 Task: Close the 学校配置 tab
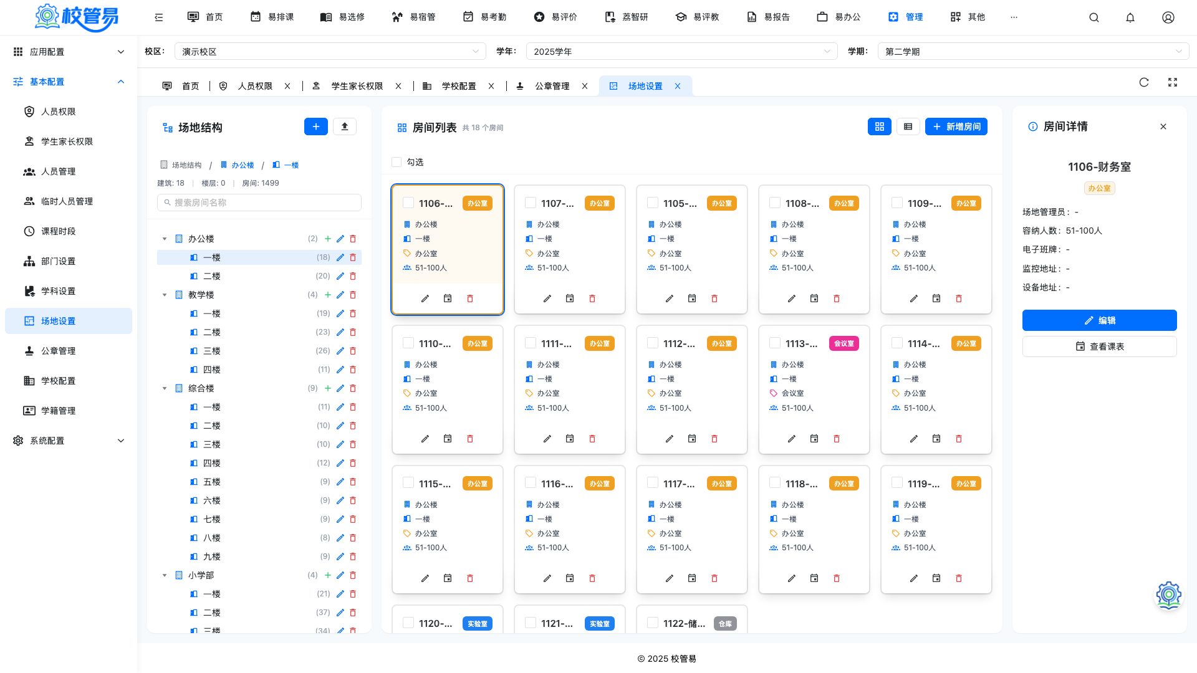click(x=491, y=86)
